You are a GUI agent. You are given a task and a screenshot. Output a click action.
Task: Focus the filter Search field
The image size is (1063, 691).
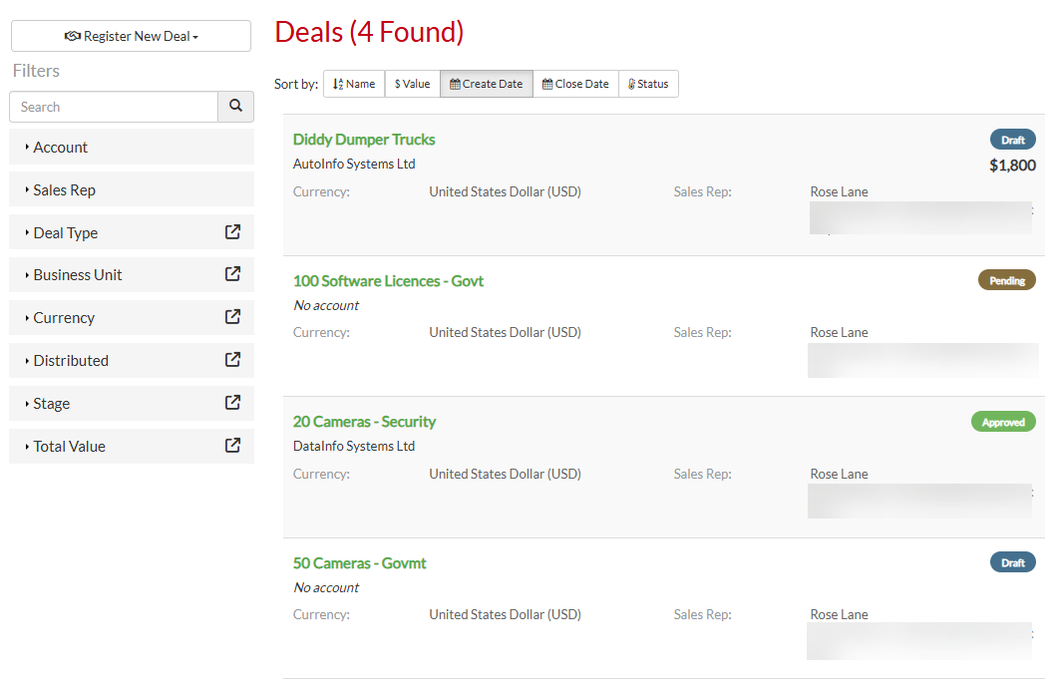pyautogui.click(x=114, y=107)
